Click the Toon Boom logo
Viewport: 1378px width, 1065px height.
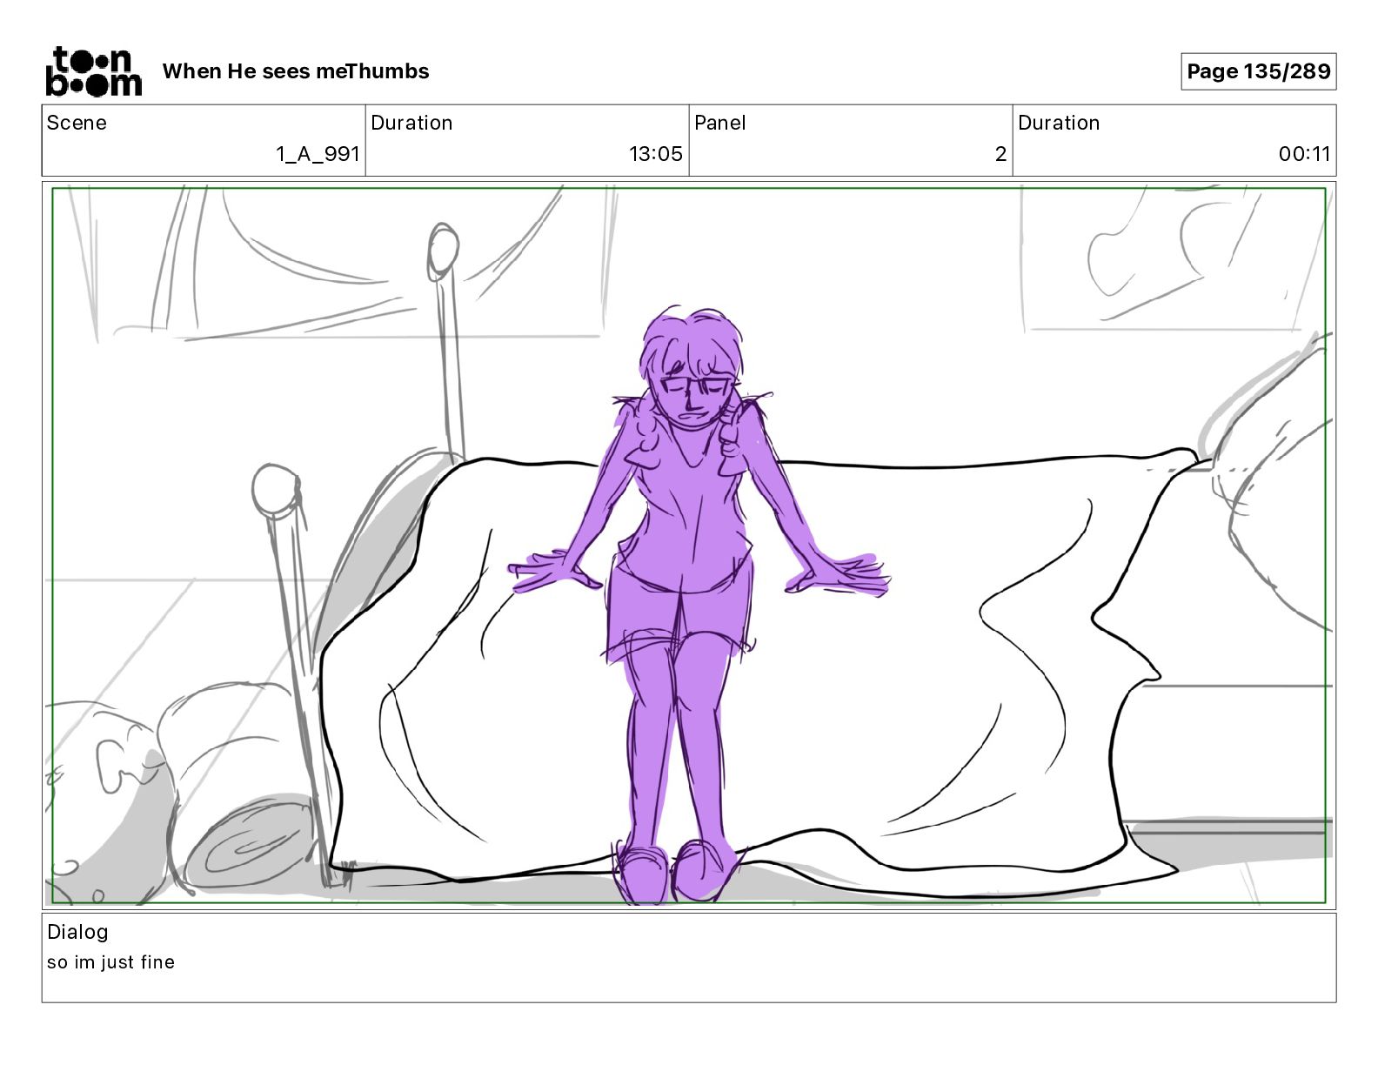[x=93, y=71]
